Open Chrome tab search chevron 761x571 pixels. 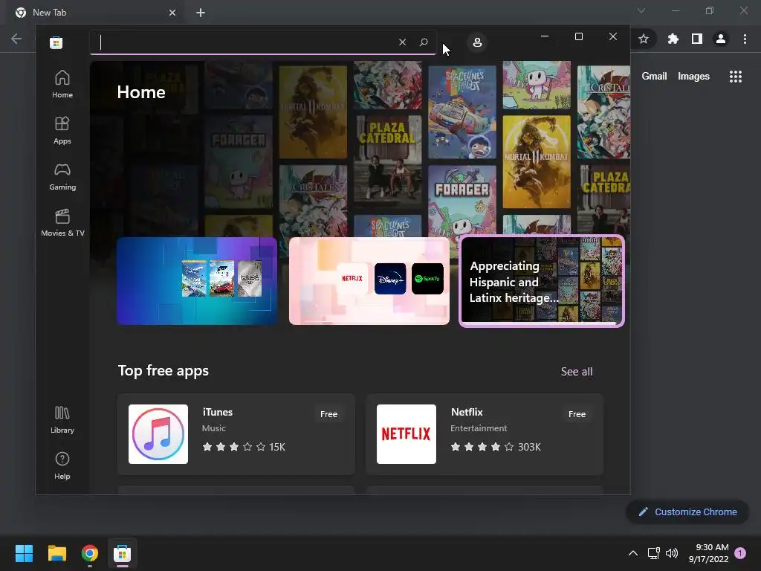[641, 10]
